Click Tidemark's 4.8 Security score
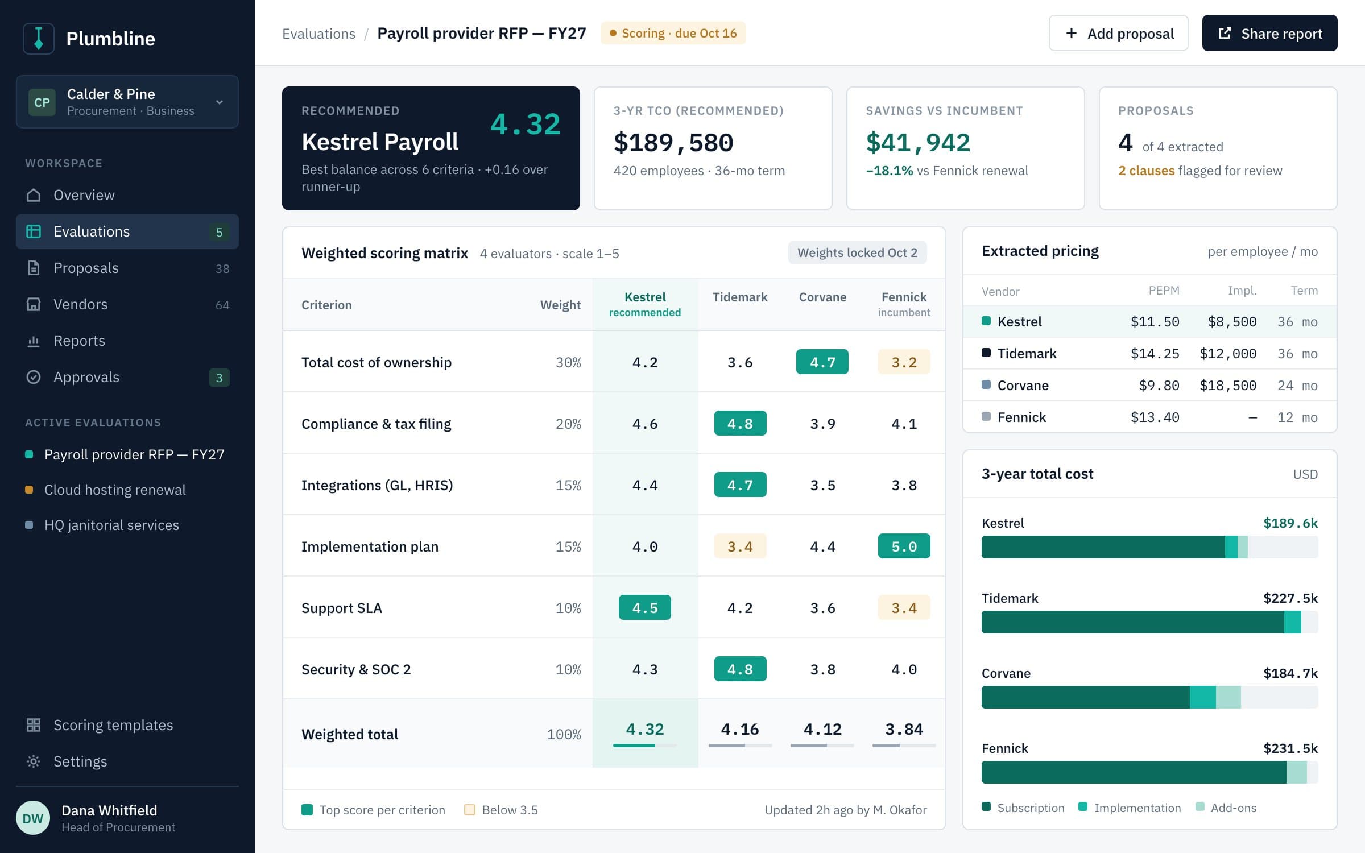This screenshot has width=1365, height=853. (740, 669)
